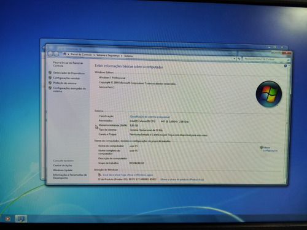
Task: Click the search magnifier icon
Action: click(288, 60)
